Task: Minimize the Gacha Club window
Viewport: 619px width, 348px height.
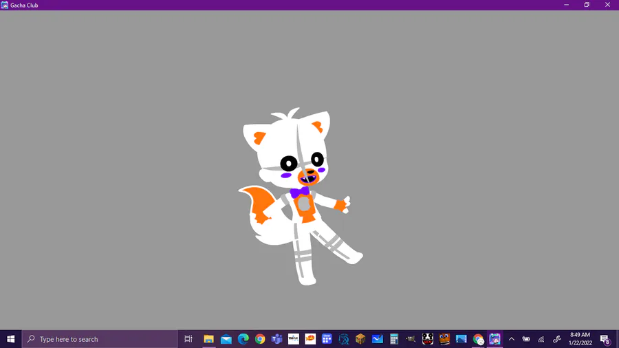Action: pos(567,5)
